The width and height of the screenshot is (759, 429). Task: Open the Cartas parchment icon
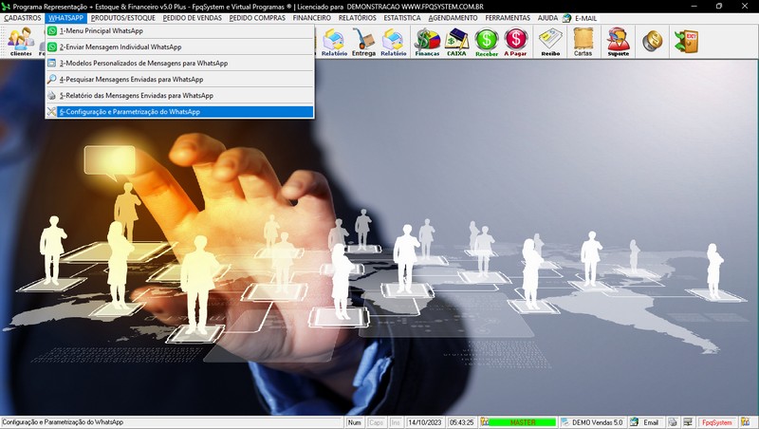[583, 42]
